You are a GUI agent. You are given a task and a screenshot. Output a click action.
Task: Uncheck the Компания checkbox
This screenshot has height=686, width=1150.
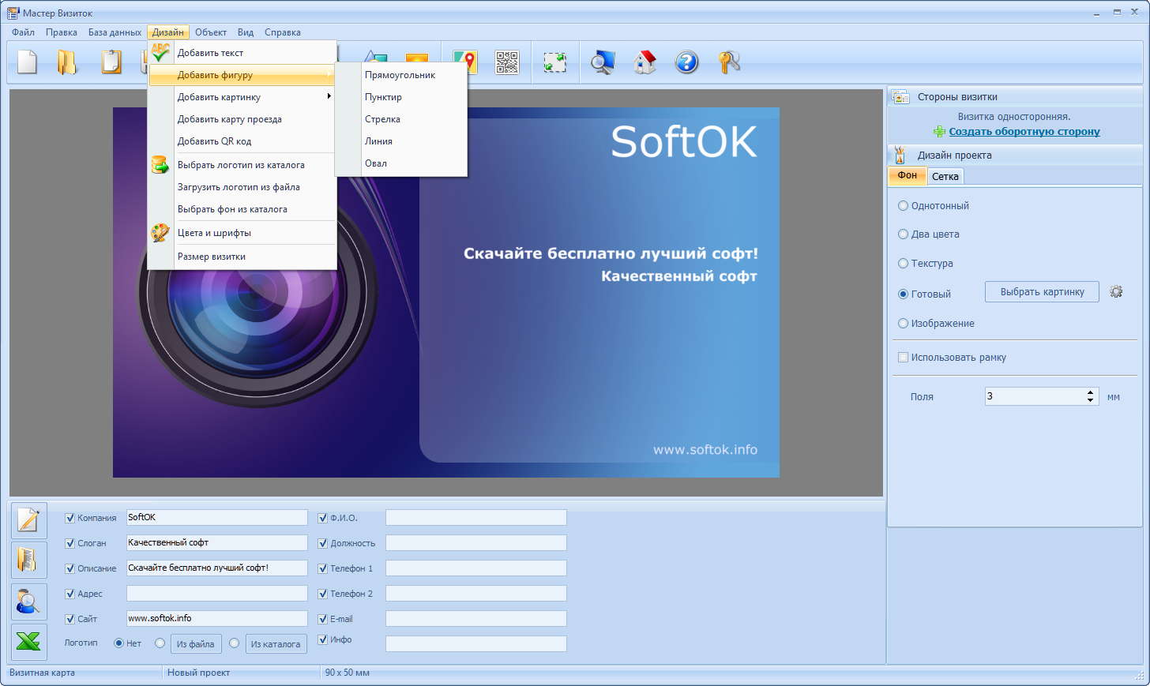(x=70, y=518)
